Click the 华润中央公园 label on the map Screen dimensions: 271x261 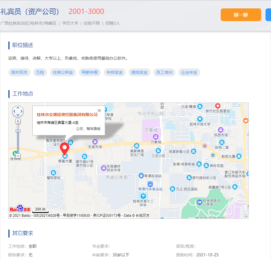click(151, 113)
